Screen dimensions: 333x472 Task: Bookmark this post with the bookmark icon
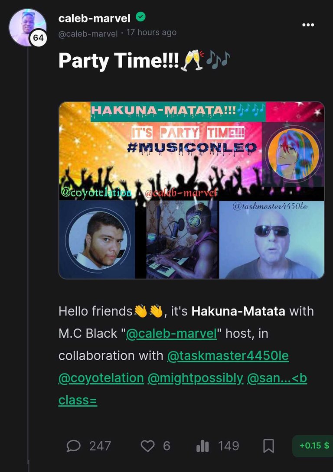[268, 446]
